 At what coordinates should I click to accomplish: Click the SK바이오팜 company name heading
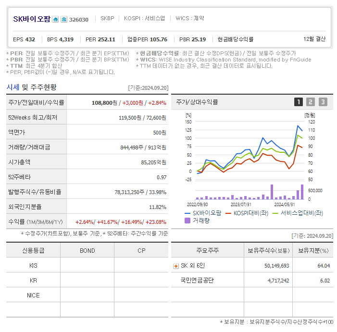tap(32, 19)
